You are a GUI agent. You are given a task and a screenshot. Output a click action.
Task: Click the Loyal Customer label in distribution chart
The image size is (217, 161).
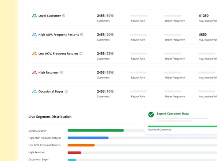tap(37, 131)
